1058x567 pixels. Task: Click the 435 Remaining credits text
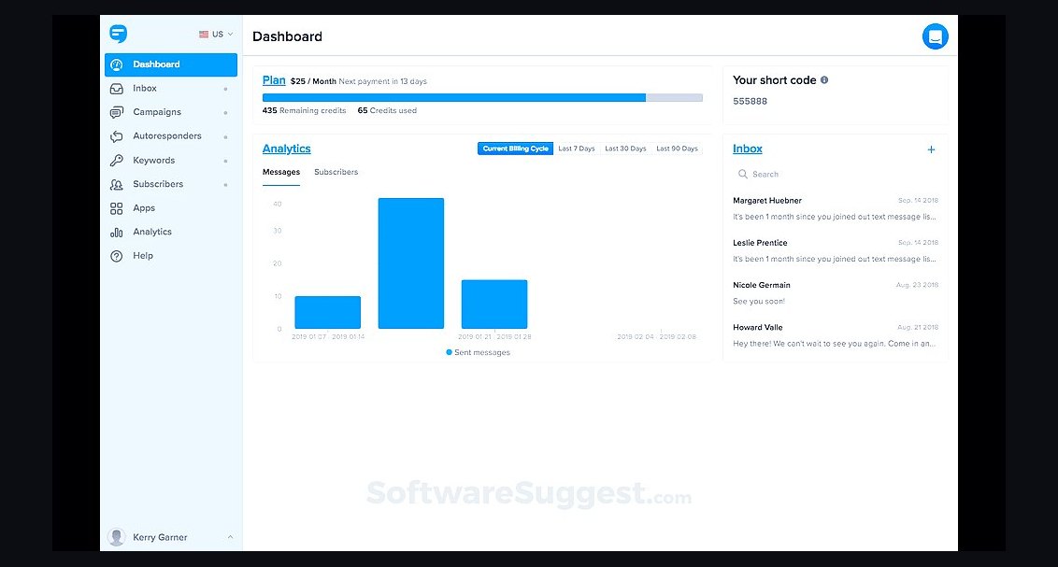coord(305,110)
